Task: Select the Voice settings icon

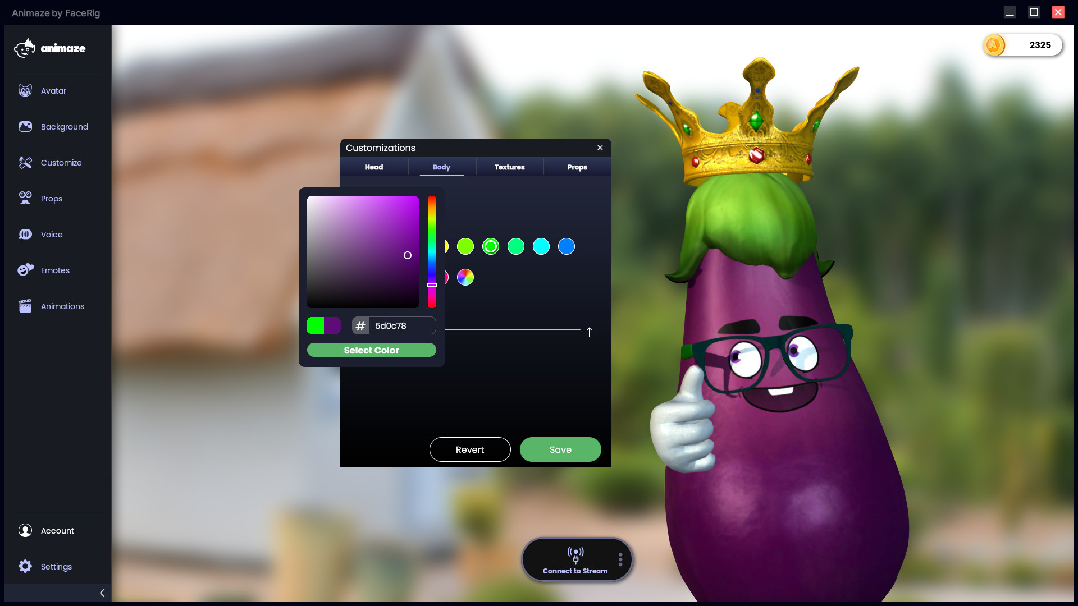Action: 25,234
